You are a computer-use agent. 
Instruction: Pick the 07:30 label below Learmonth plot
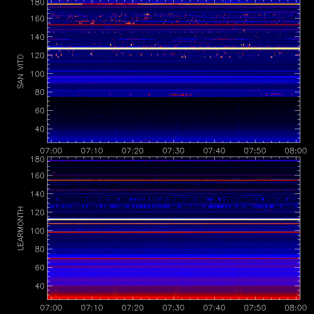click(173, 308)
